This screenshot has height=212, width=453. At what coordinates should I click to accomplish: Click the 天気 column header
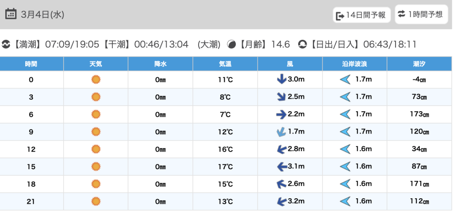[96, 64]
